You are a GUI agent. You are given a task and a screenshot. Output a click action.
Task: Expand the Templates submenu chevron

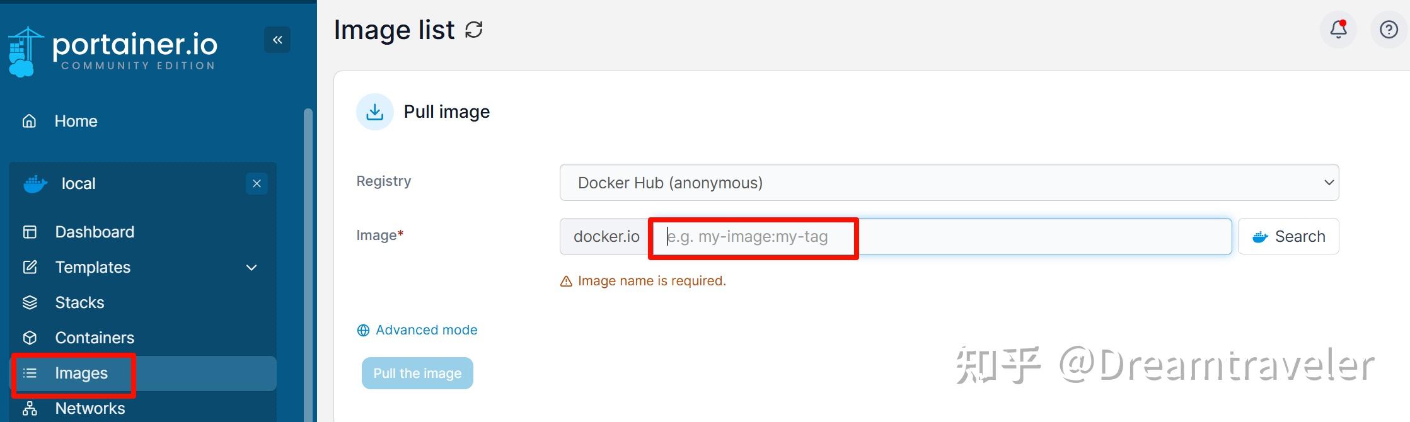[x=251, y=268]
